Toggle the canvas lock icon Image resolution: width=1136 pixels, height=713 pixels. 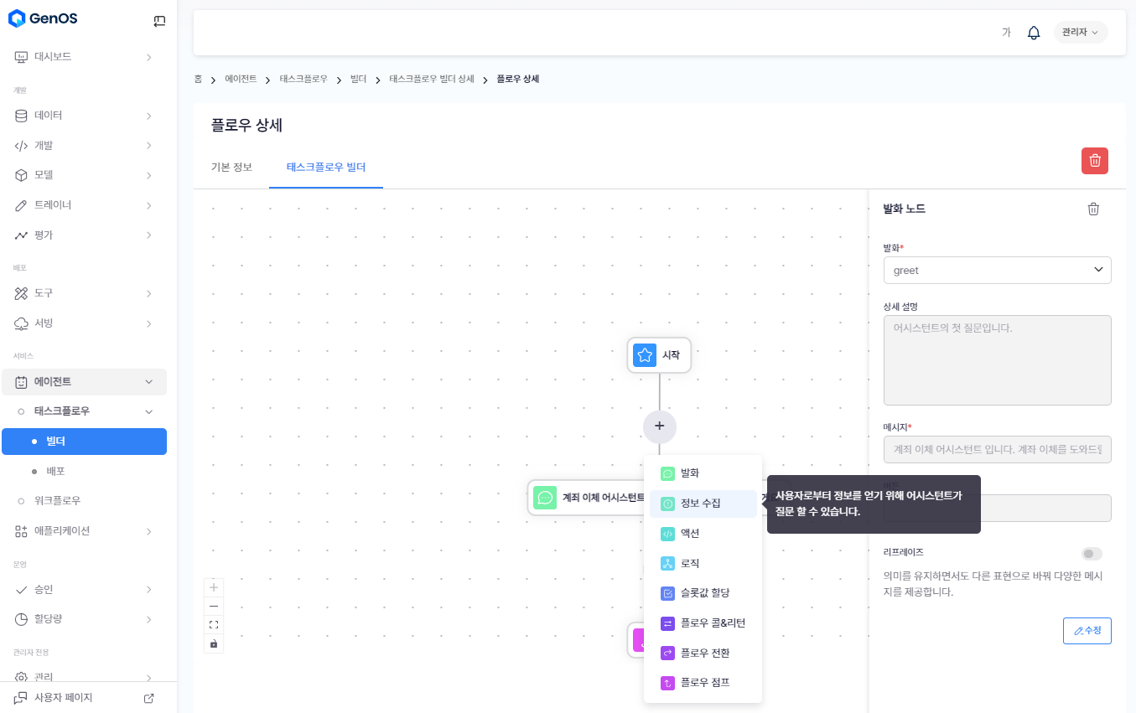tap(214, 643)
